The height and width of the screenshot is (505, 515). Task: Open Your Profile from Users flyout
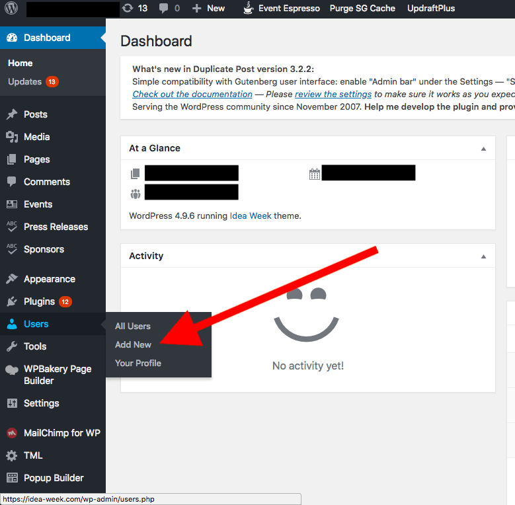coord(138,363)
